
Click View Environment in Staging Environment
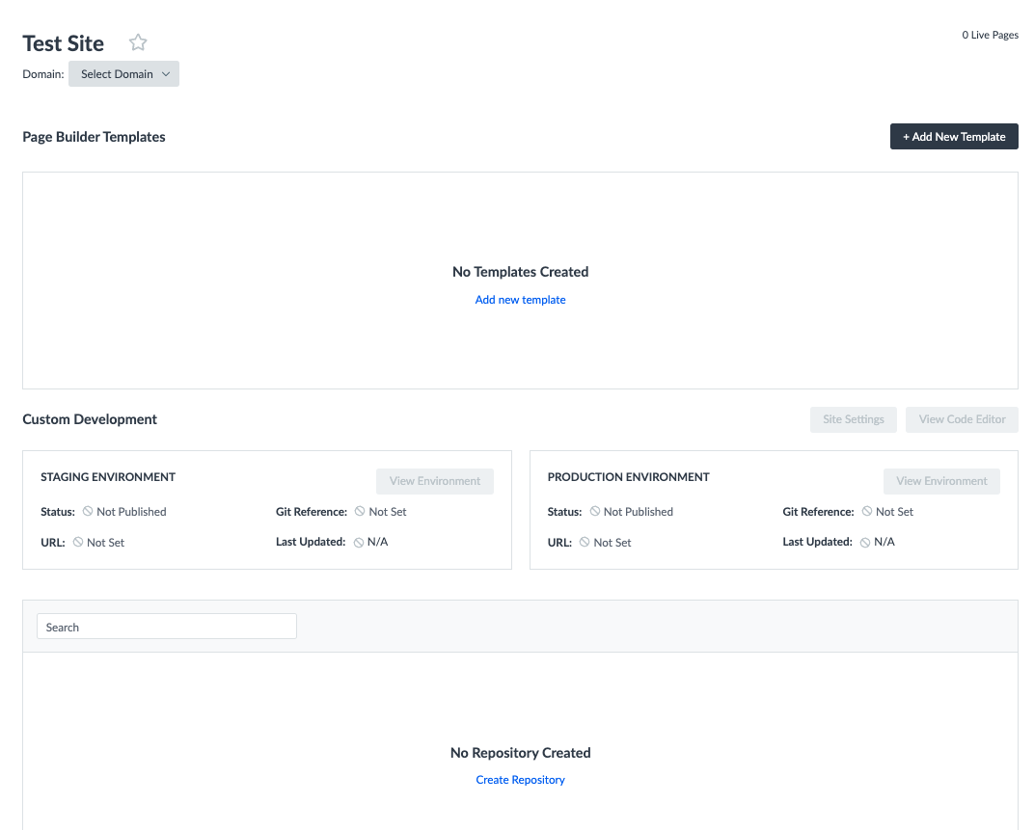pyautogui.click(x=434, y=481)
